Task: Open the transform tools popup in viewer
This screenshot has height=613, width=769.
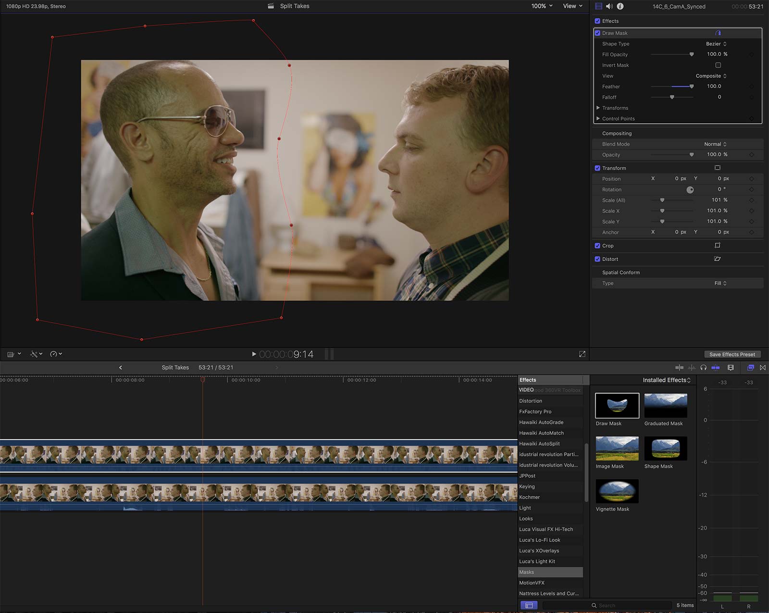Action: pos(14,354)
